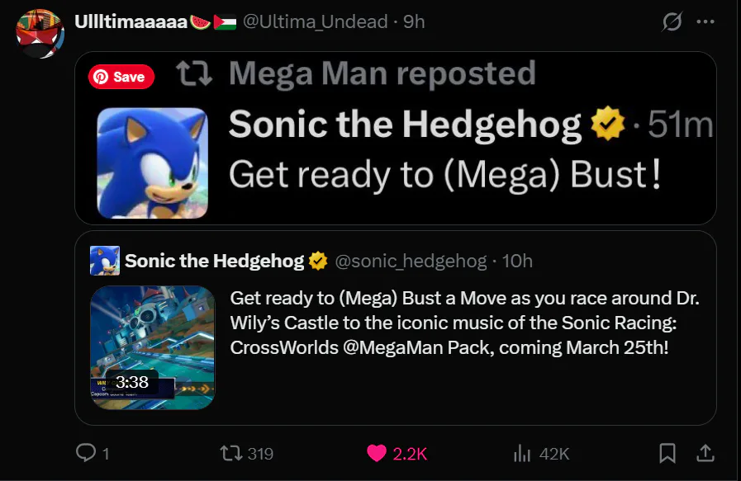Screen dimensions: 741x481
Task: Bookmark this post
Action: [667, 453]
